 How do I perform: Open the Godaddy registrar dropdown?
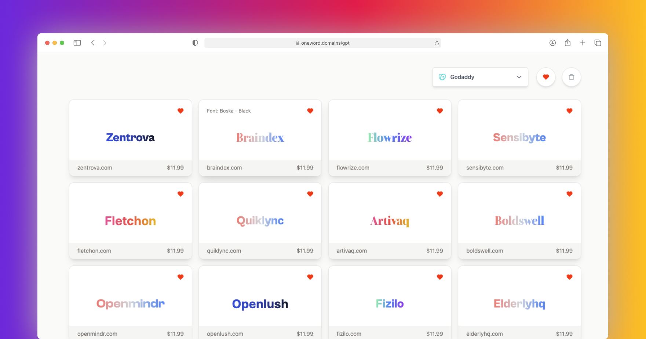480,77
